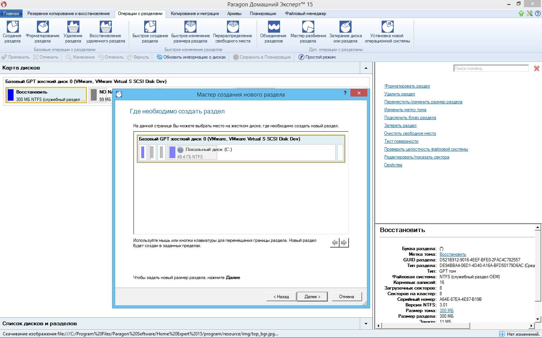Open Операции с разделами tab

[140, 14]
